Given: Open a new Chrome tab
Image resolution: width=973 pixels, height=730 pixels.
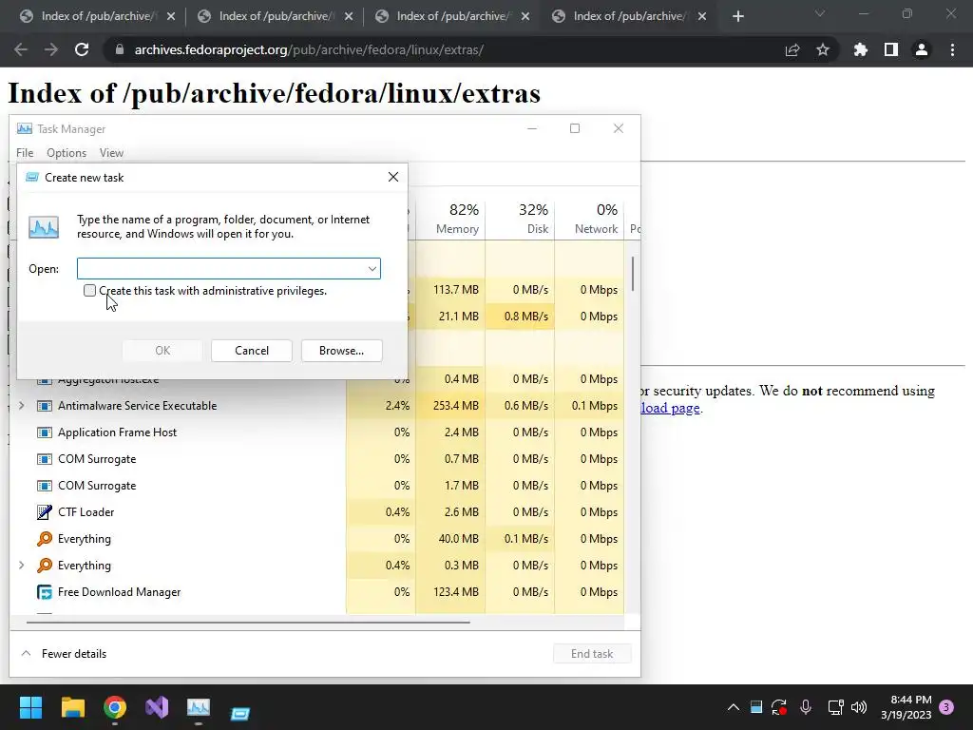Looking at the screenshot, I should click(x=737, y=16).
